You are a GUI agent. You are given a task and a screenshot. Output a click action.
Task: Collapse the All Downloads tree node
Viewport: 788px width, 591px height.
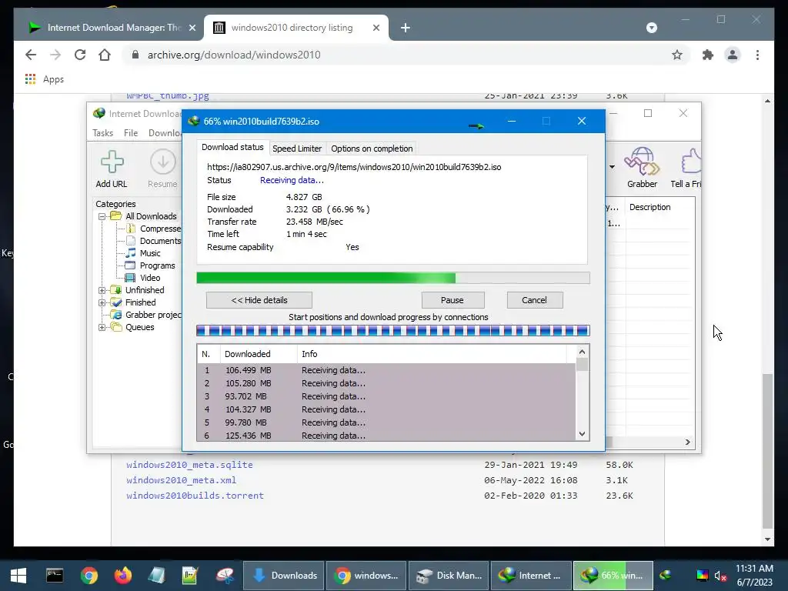point(102,216)
